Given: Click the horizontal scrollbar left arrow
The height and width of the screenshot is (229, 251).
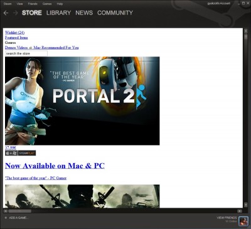Looking at the screenshot, I should 6,211.
